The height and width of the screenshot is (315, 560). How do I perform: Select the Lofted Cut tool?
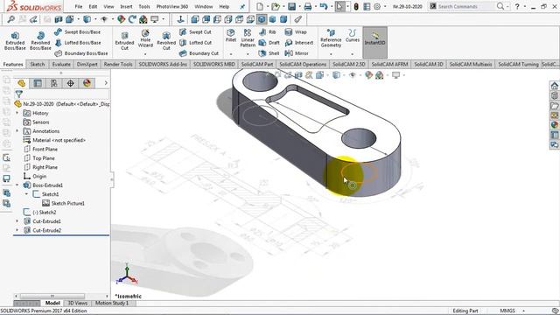[x=195, y=43]
